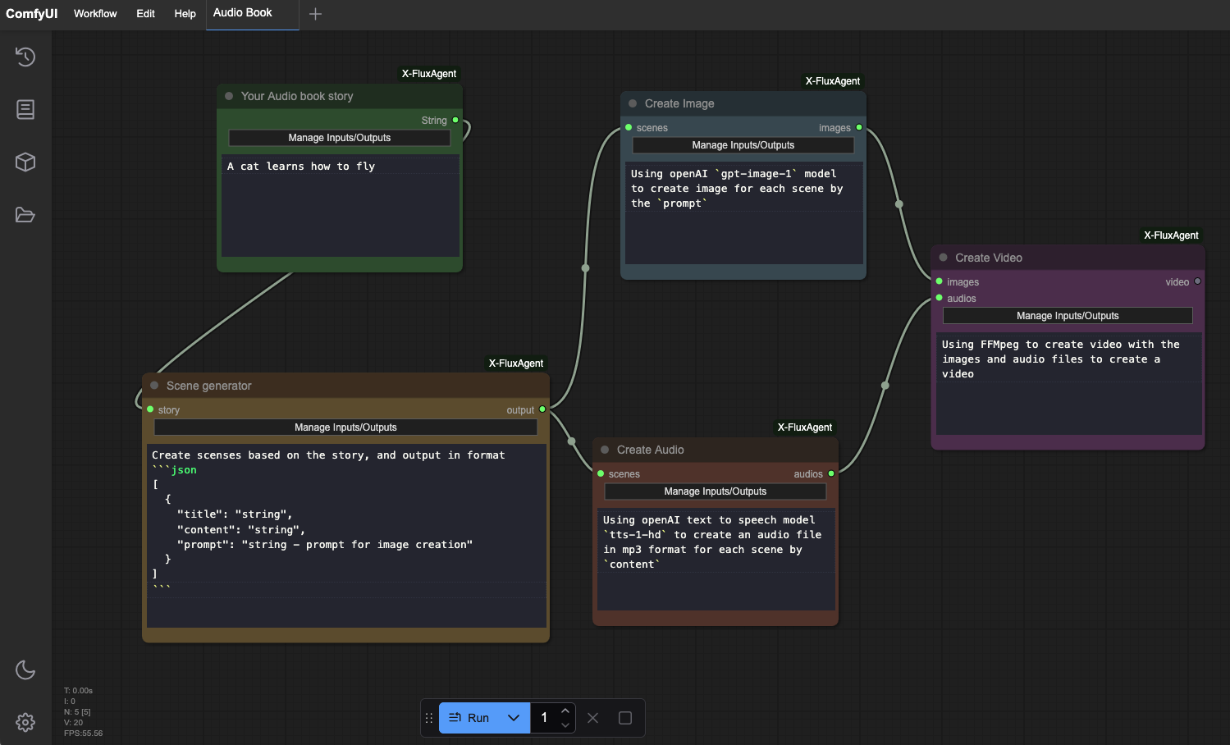The height and width of the screenshot is (745, 1230).
Task: Cancel current run with X icon
Action: coord(593,718)
